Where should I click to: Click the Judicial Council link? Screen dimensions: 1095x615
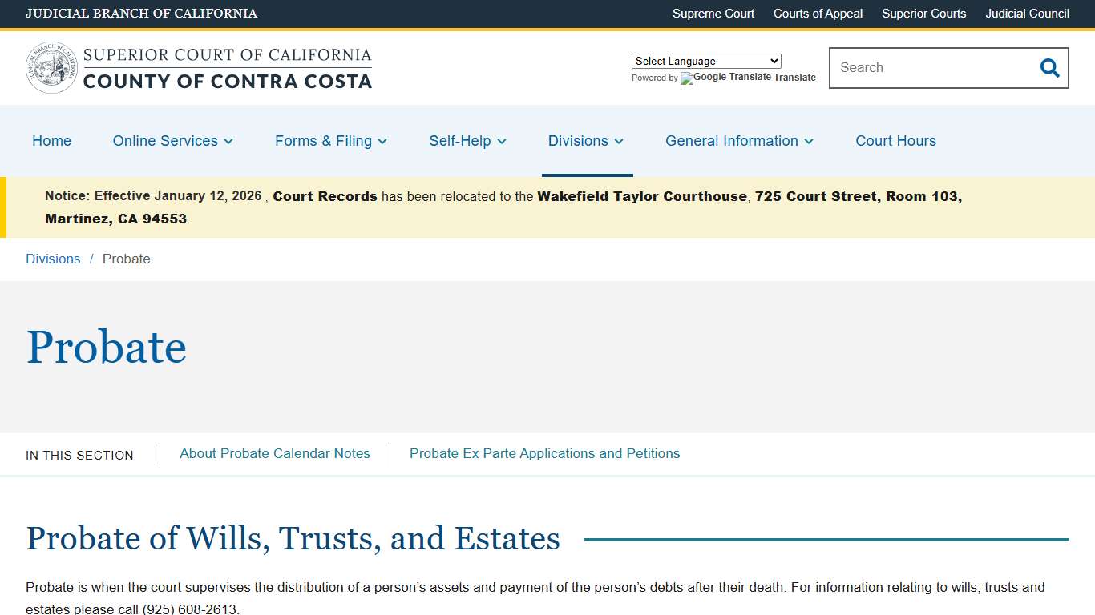[x=1027, y=14]
